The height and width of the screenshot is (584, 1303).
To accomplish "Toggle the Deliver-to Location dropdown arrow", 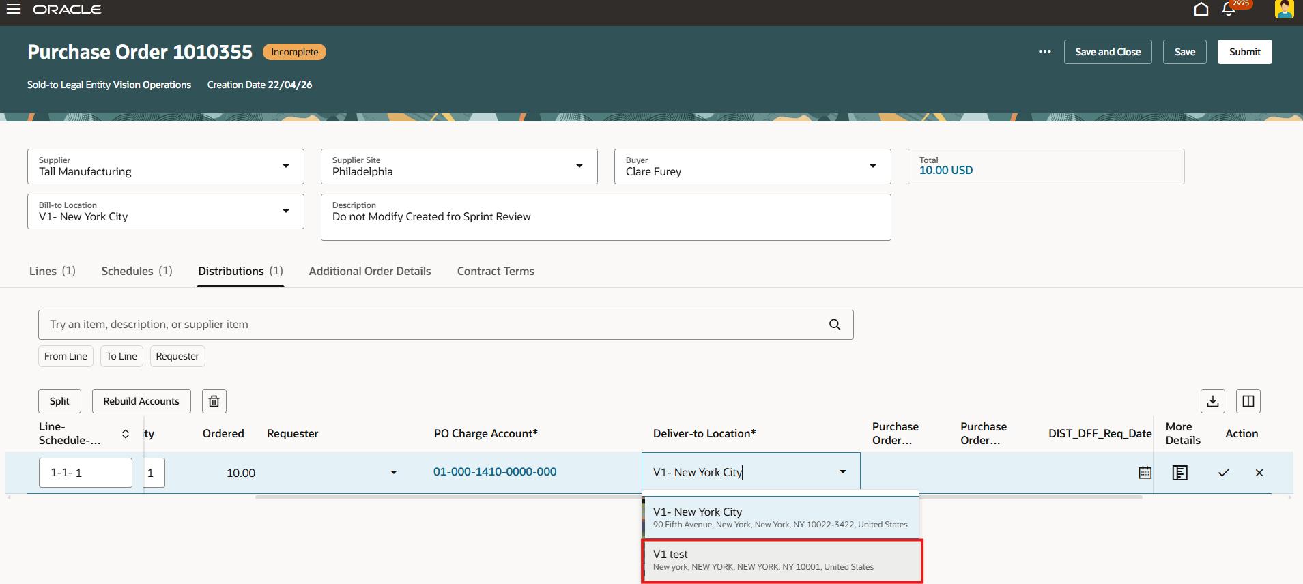I will point(843,472).
